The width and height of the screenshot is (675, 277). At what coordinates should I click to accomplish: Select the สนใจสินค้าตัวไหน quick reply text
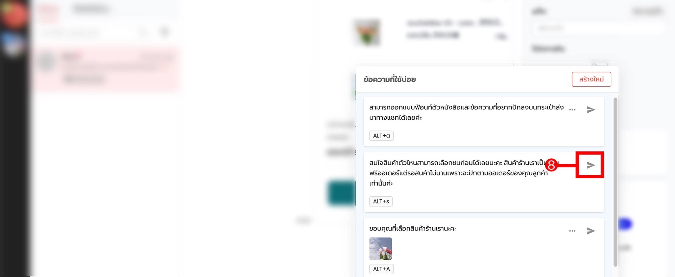coord(459,173)
